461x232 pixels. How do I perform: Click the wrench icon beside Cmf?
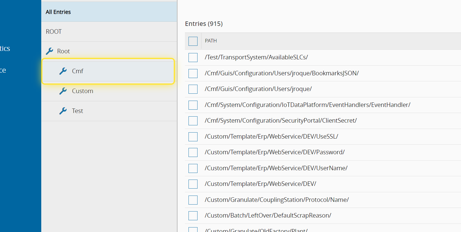(x=63, y=71)
